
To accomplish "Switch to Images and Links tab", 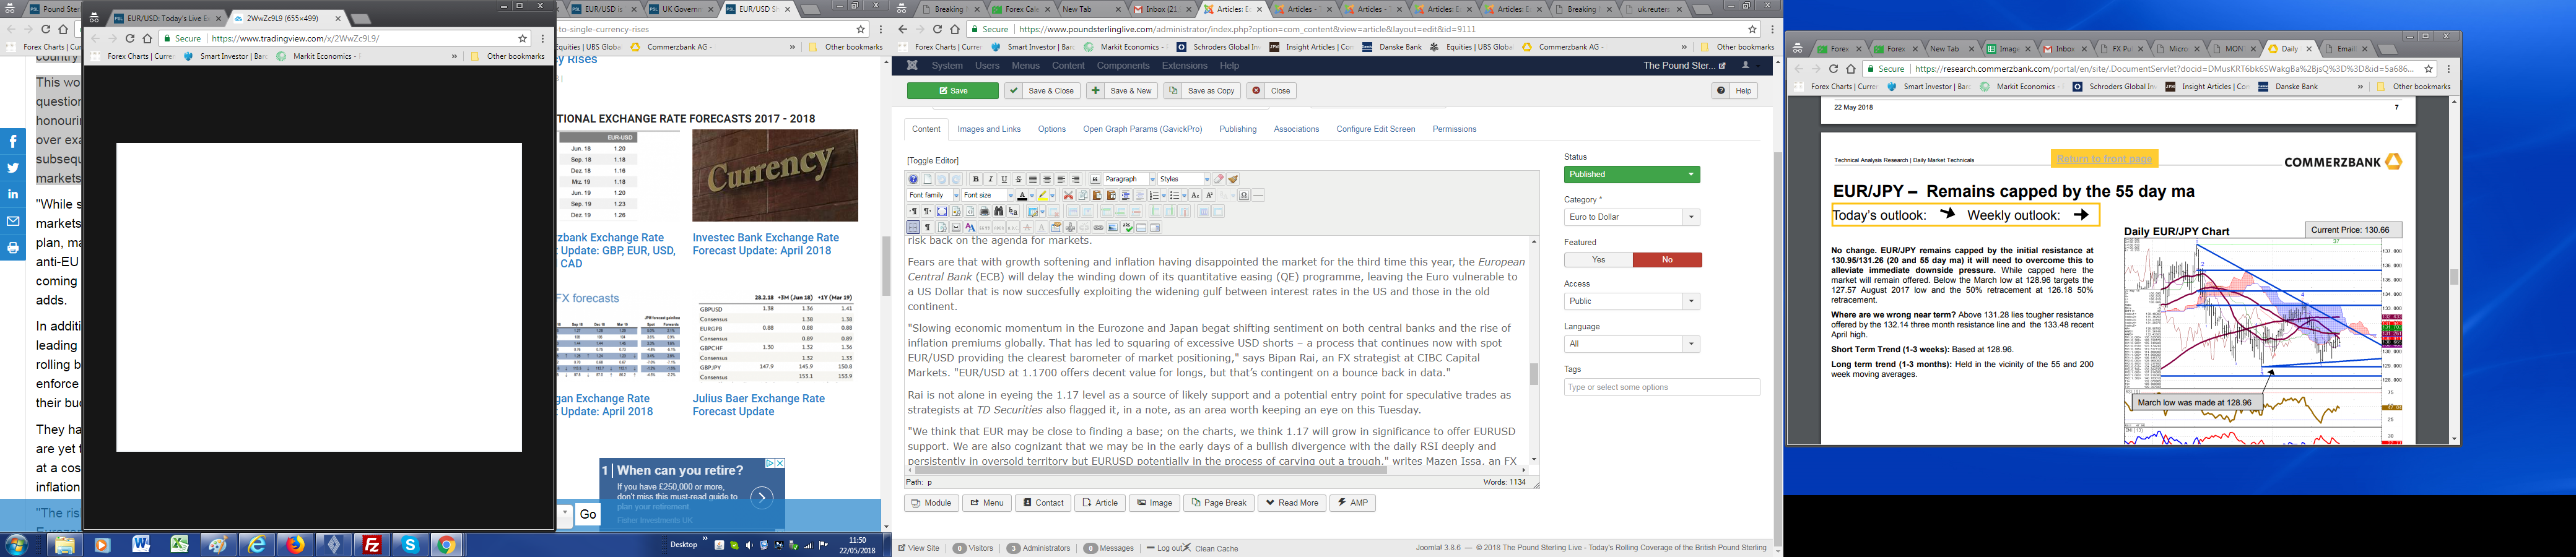I will [988, 129].
